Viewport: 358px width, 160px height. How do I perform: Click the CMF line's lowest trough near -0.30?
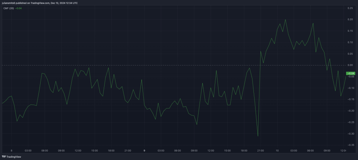258,136
